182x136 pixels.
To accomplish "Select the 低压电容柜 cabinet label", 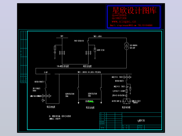I will (x=126, y=107).
